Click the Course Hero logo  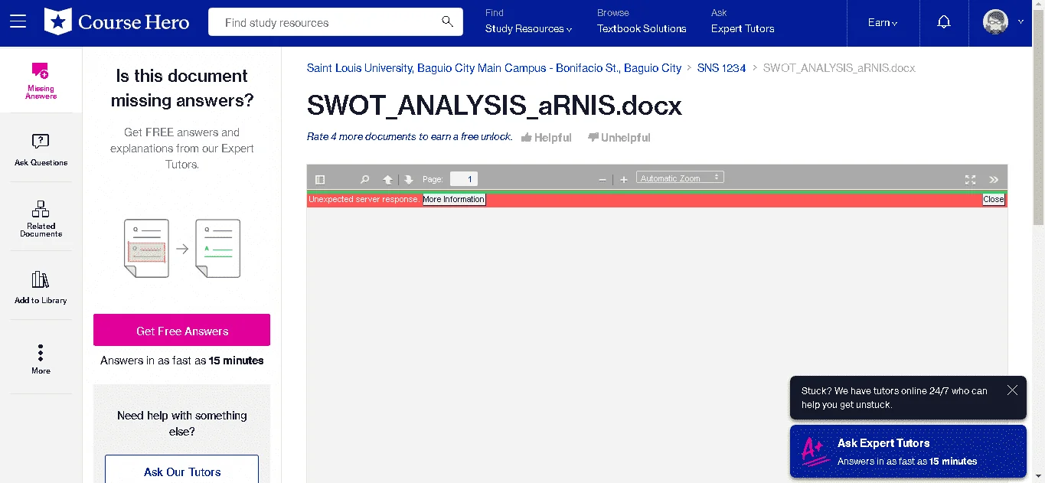pyautogui.click(x=117, y=22)
